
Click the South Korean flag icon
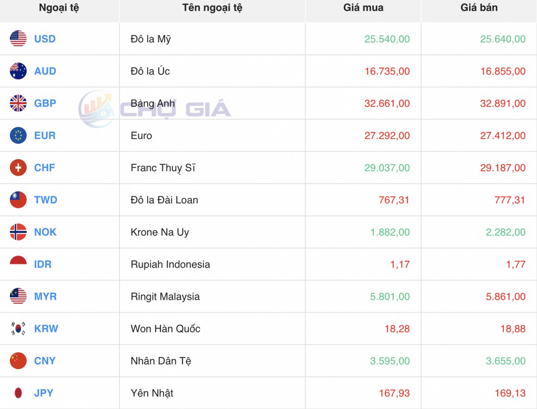tap(18, 329)
